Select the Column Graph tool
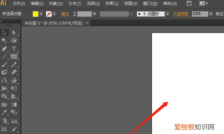Viewport: 224px width, 134px height. [x=14, y=121]
